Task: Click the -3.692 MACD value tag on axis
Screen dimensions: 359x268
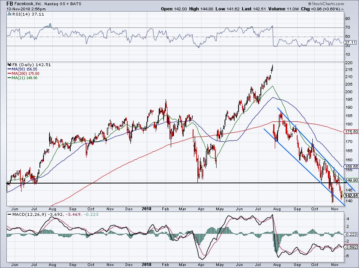Action: [351, 247]
